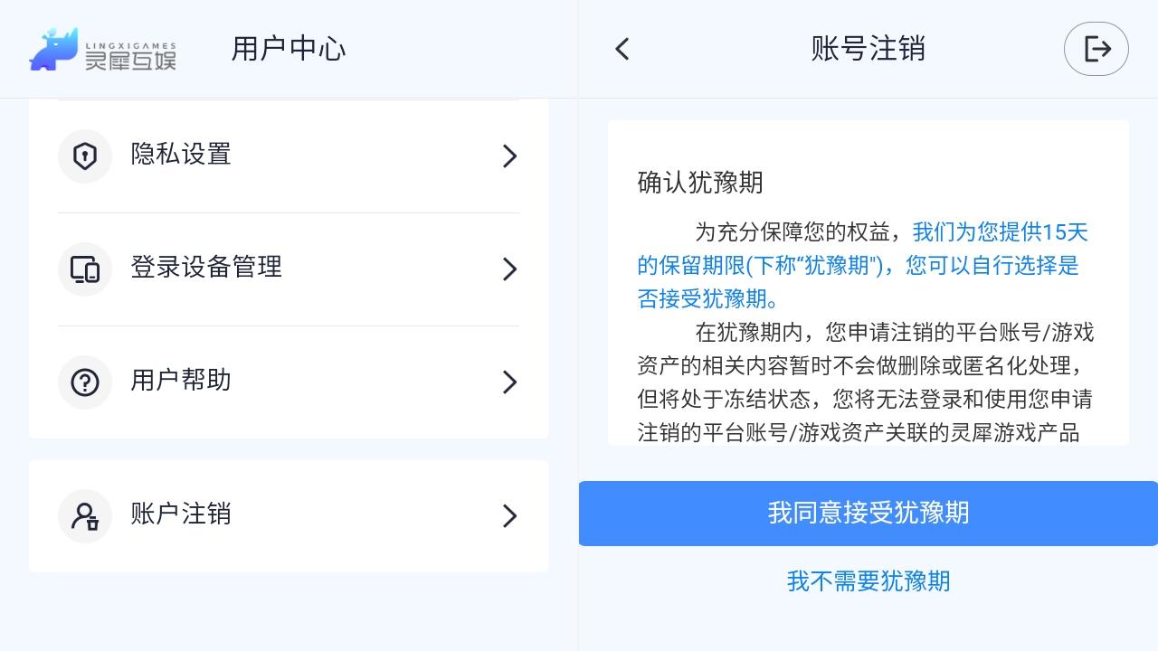Open the user help question mark icon
The height and width of the screenshot is (651, 1158).
(x=85, y=382)
